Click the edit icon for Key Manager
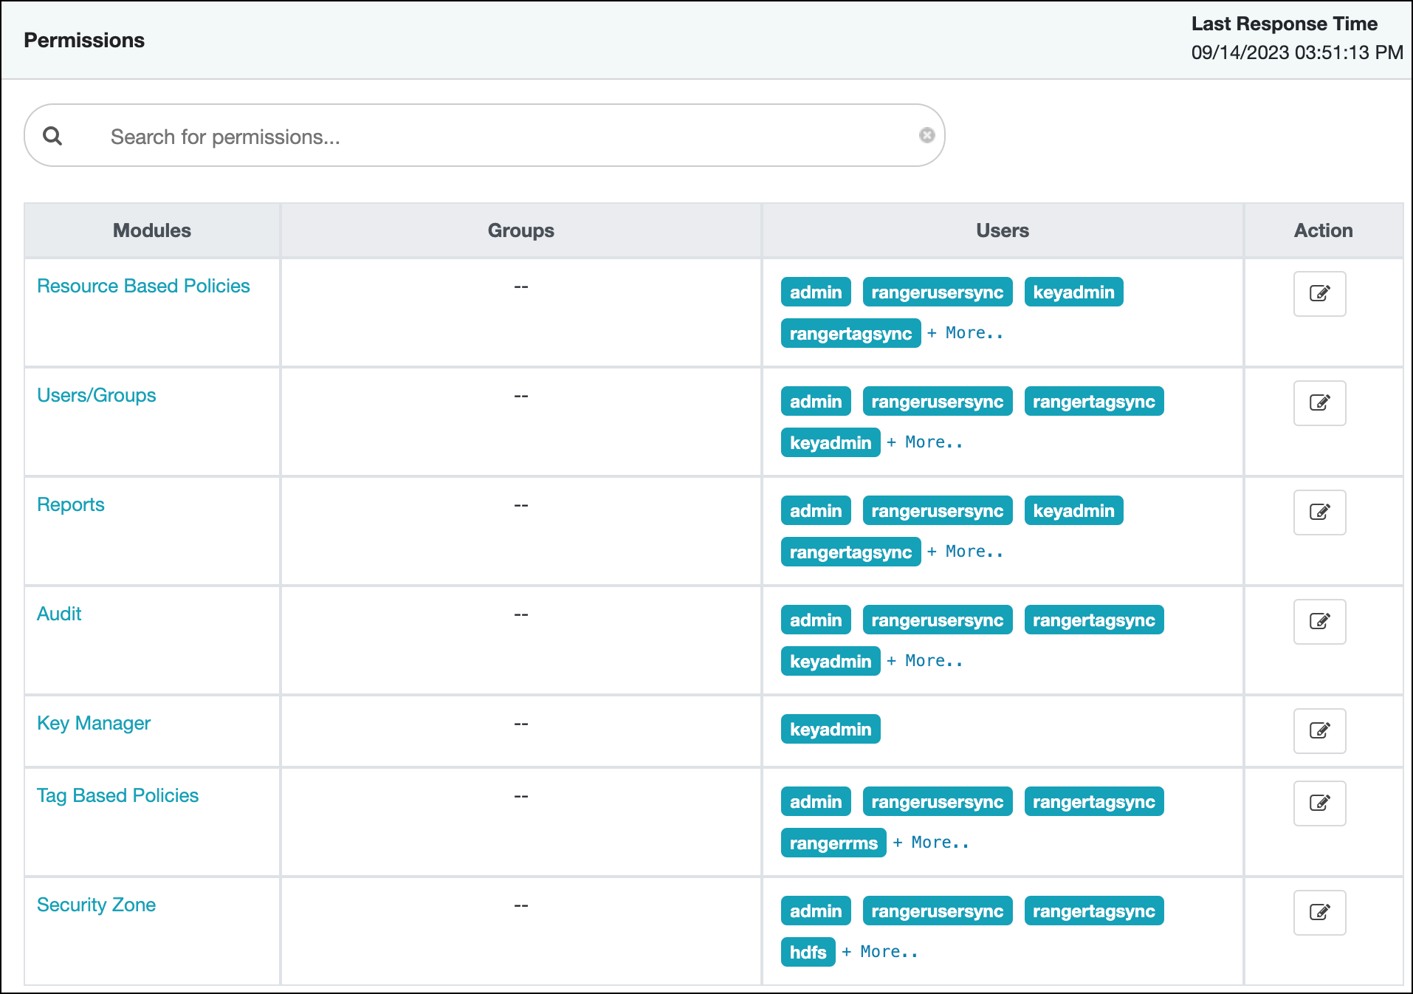The width and height of the screenshot is (1413, 994). coord(1319,730)
